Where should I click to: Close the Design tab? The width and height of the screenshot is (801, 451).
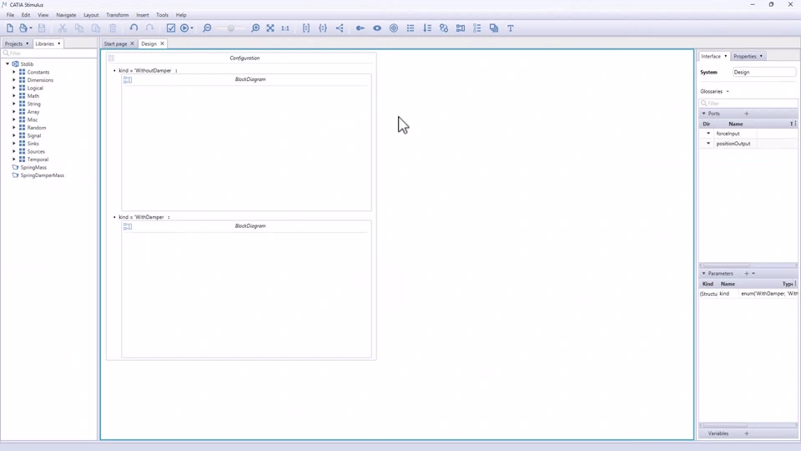(x=162, y=44)
